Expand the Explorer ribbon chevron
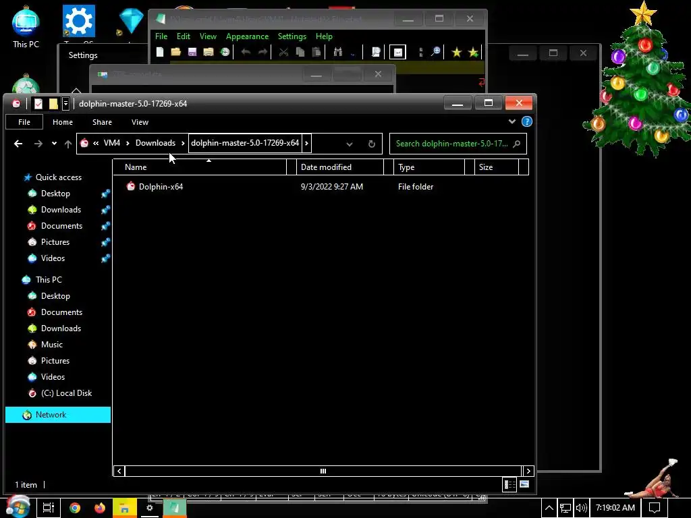 point(512,121)
